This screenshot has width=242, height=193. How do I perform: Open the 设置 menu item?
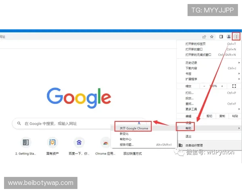coord(209,123)
